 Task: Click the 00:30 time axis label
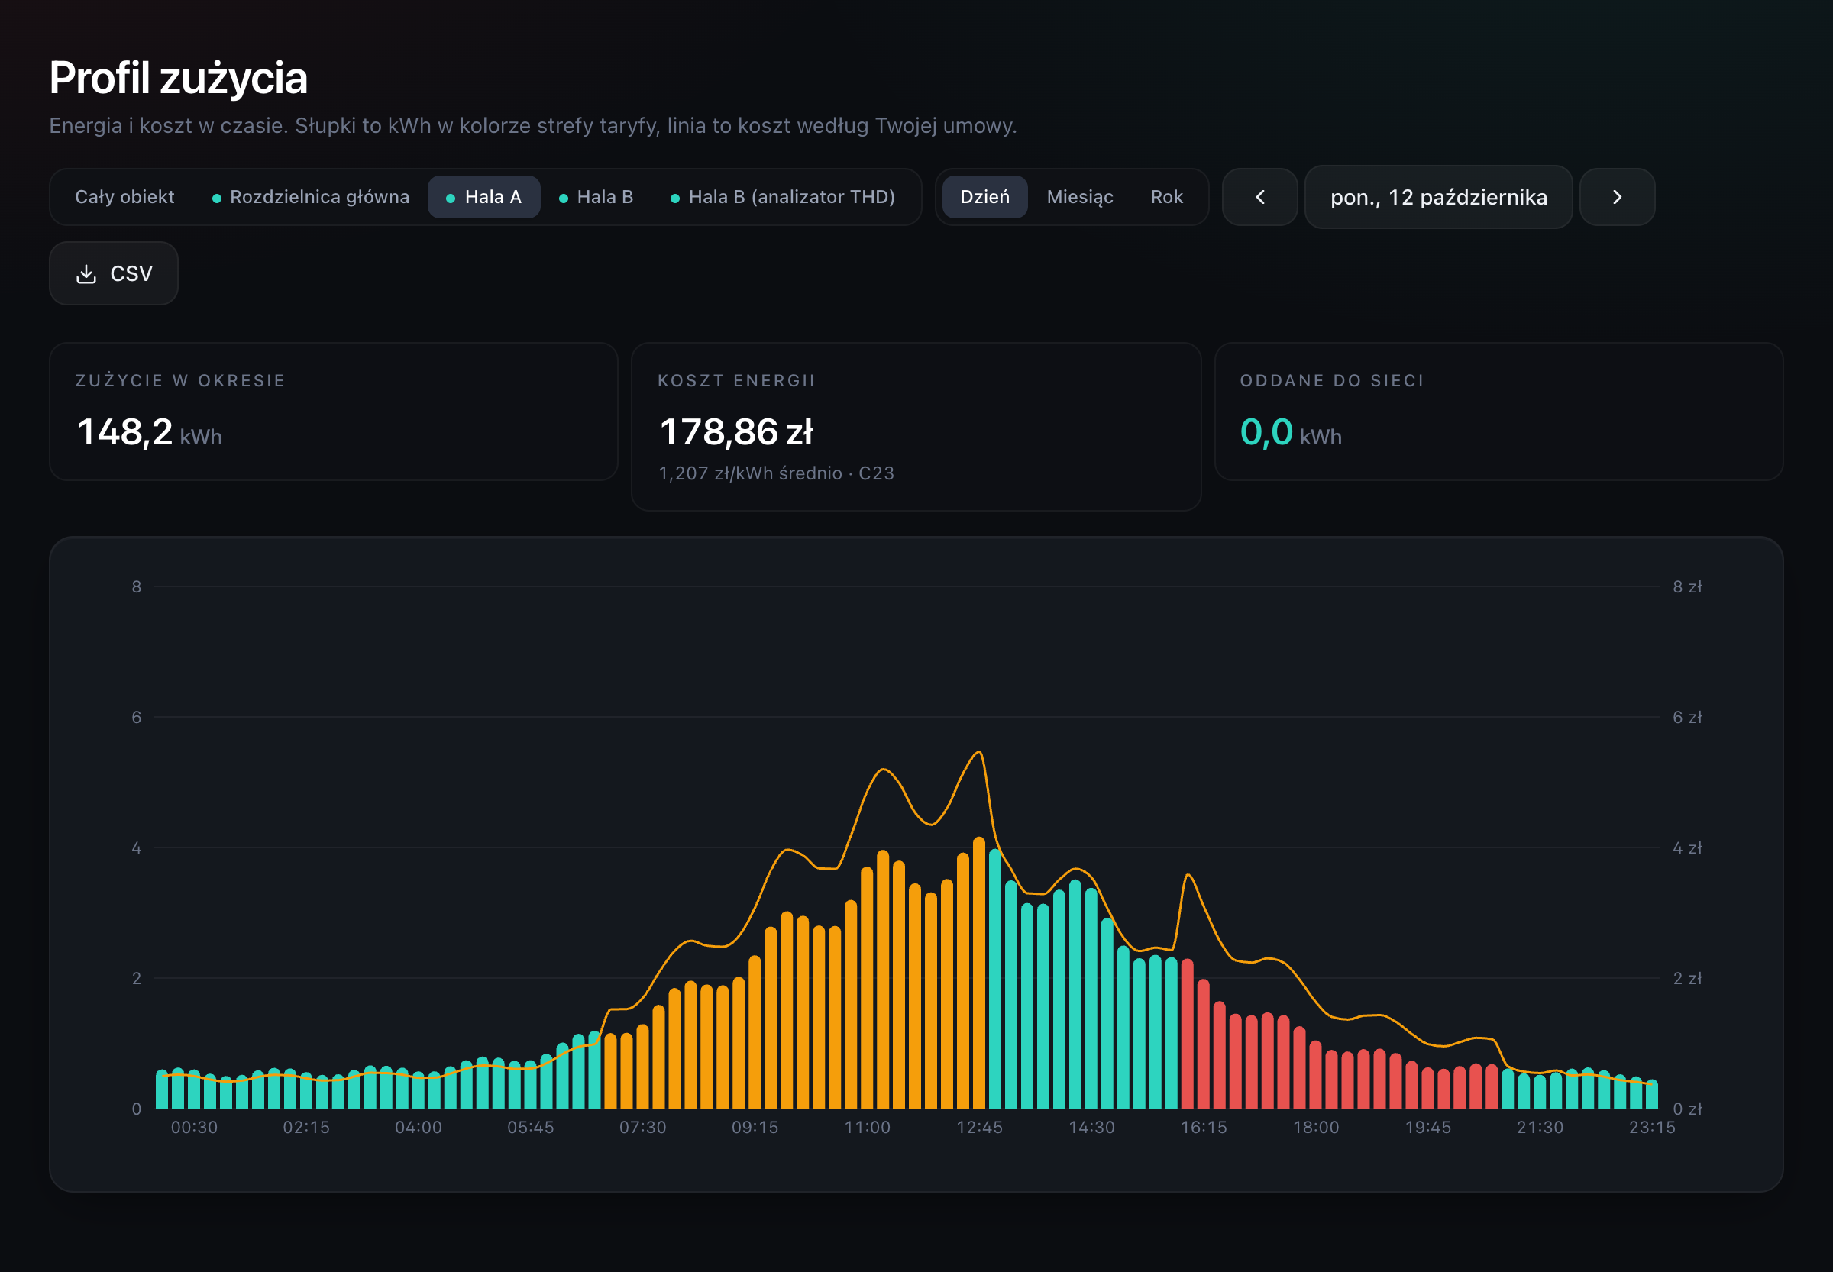(x=194, y=1128)
